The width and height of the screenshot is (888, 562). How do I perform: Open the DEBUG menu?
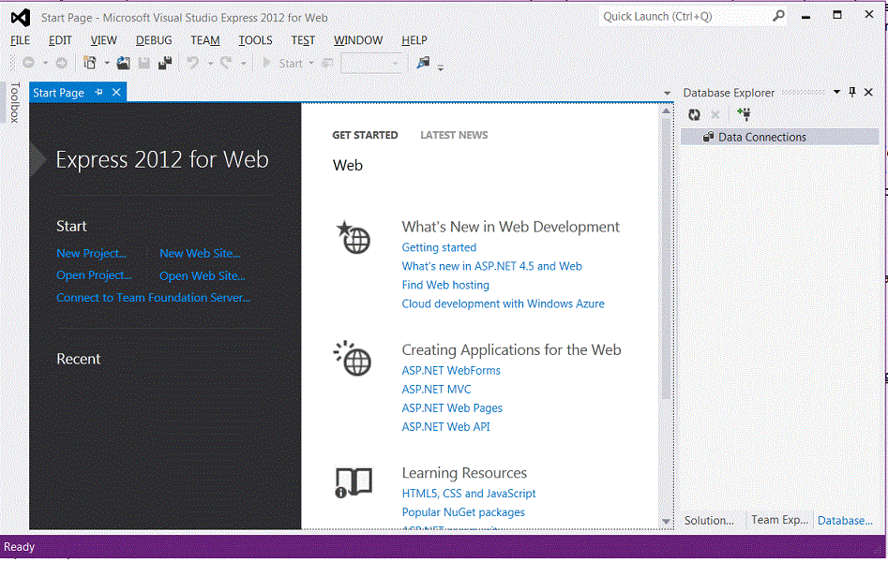tap(154, 40)
